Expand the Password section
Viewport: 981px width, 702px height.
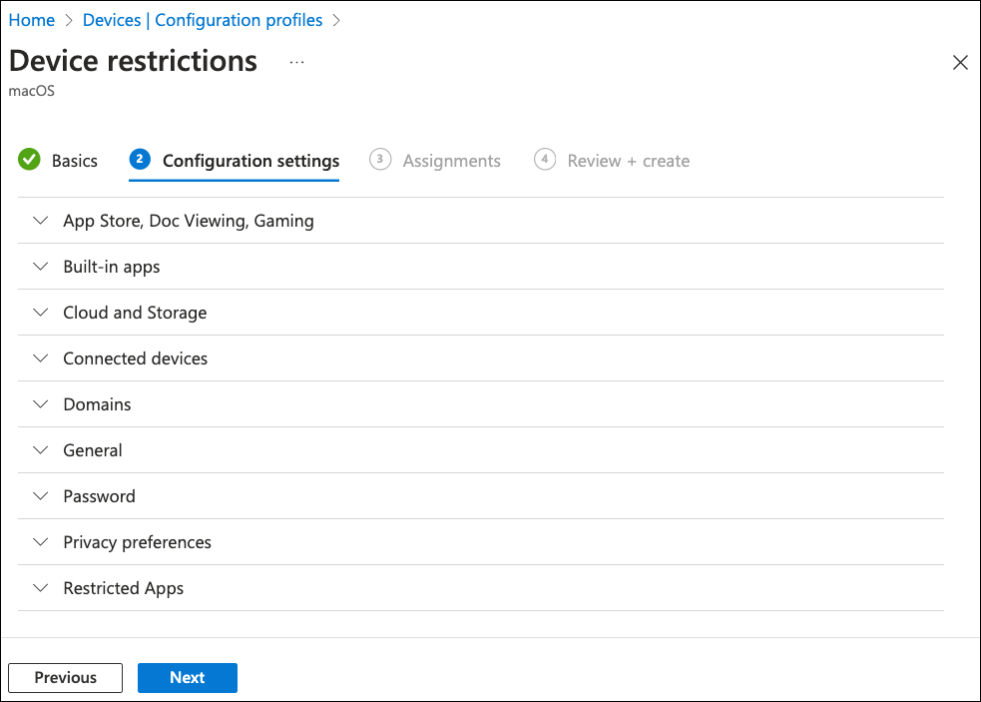[x=99, y=496]
